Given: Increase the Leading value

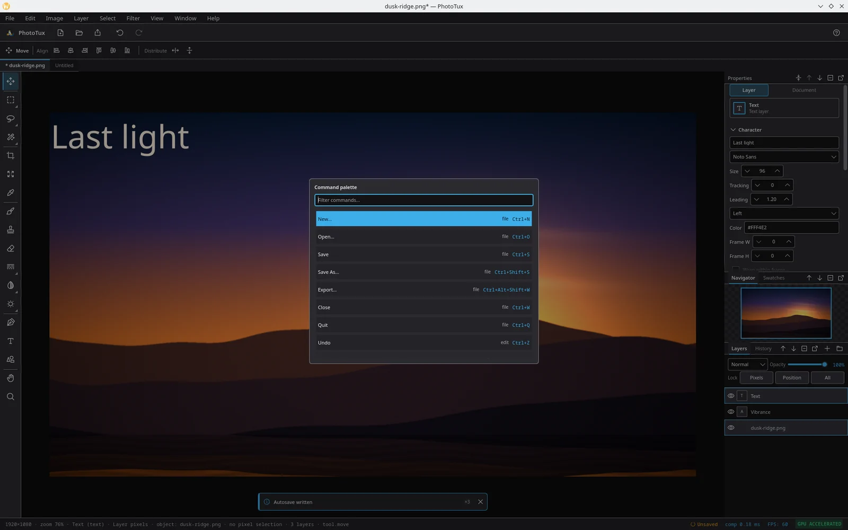Looking at the screenshot, I should pos(786,199).
